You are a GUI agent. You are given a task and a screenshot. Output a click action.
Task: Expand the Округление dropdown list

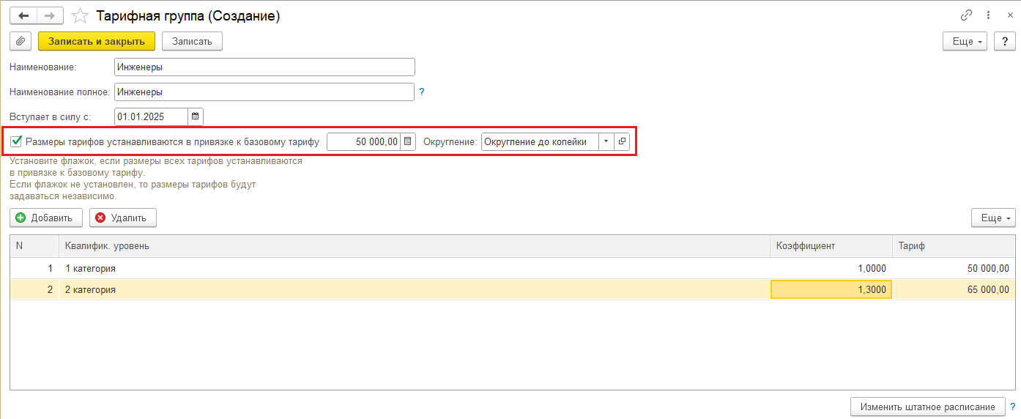[606, 141]
